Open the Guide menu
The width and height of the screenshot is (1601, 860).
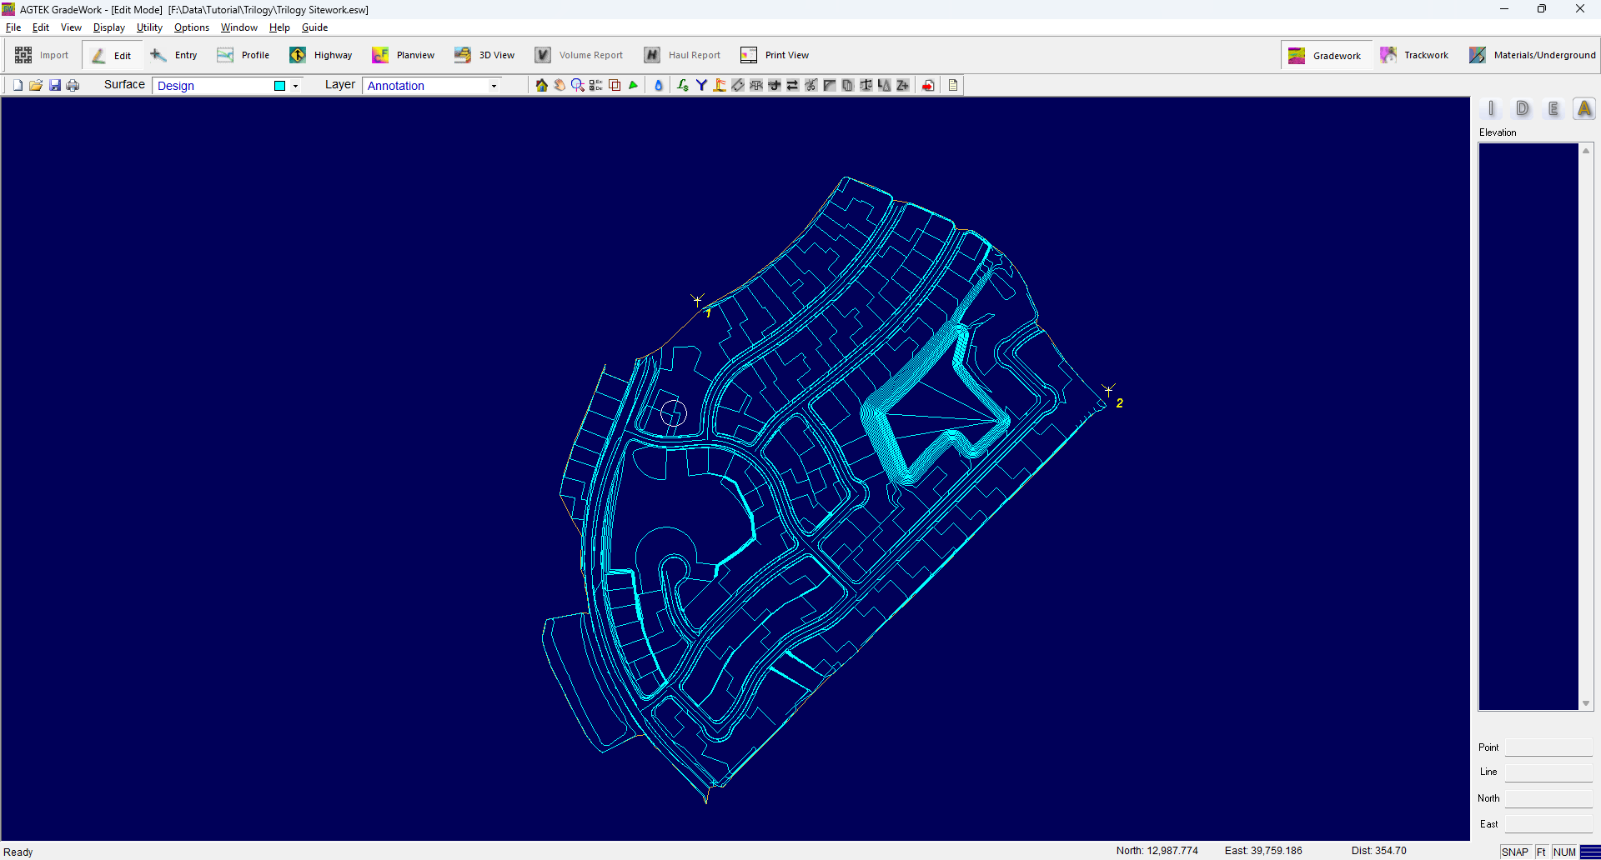point(314,27)
